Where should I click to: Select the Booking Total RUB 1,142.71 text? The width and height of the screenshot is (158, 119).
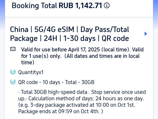click(57, 6)
